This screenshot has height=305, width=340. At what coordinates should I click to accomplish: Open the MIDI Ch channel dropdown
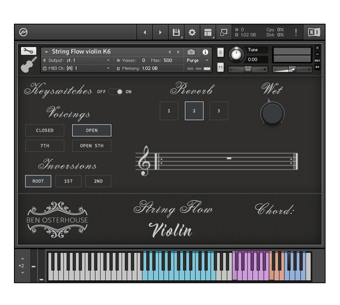pyautogui.click(x=77, y=68)
